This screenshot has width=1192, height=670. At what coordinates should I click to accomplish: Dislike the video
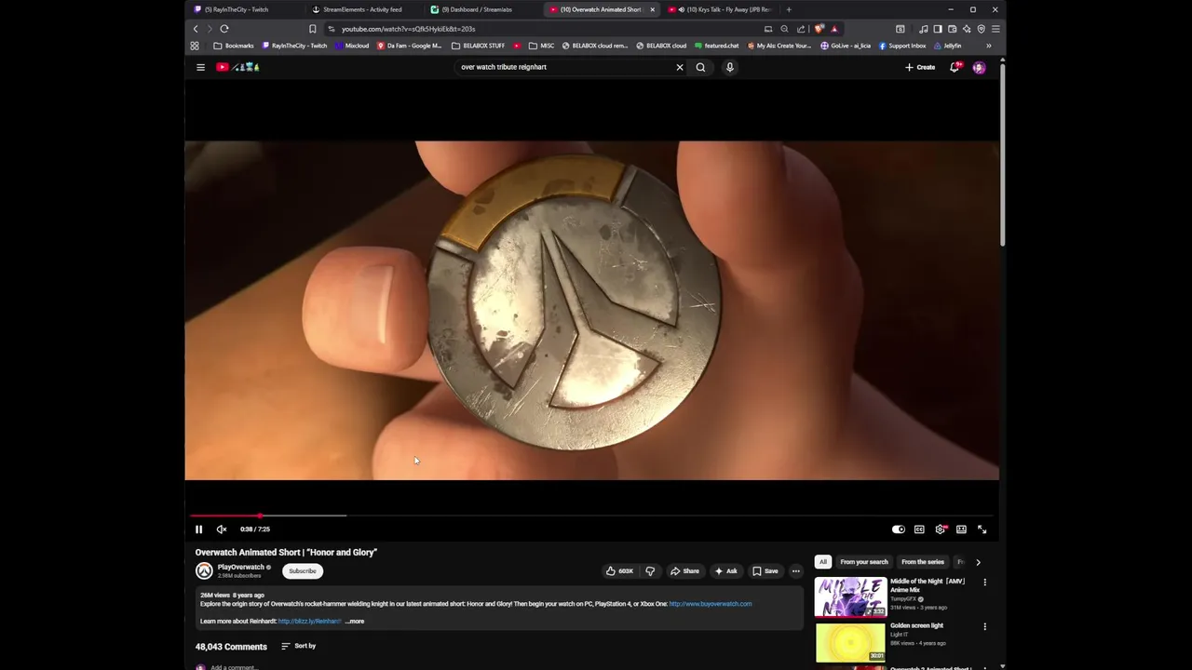(x=650, y=571)
